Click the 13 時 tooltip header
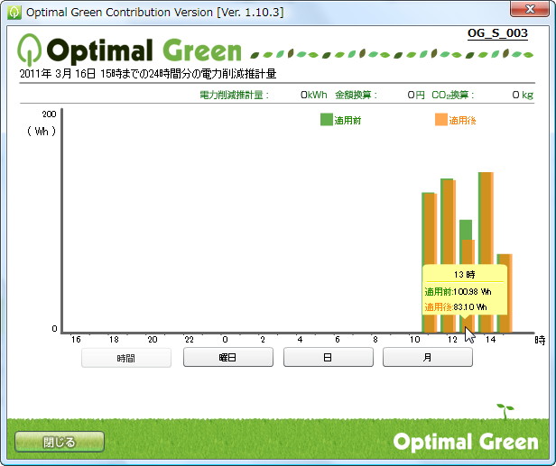Screen dimensions: 556x466 pos(464,274)
